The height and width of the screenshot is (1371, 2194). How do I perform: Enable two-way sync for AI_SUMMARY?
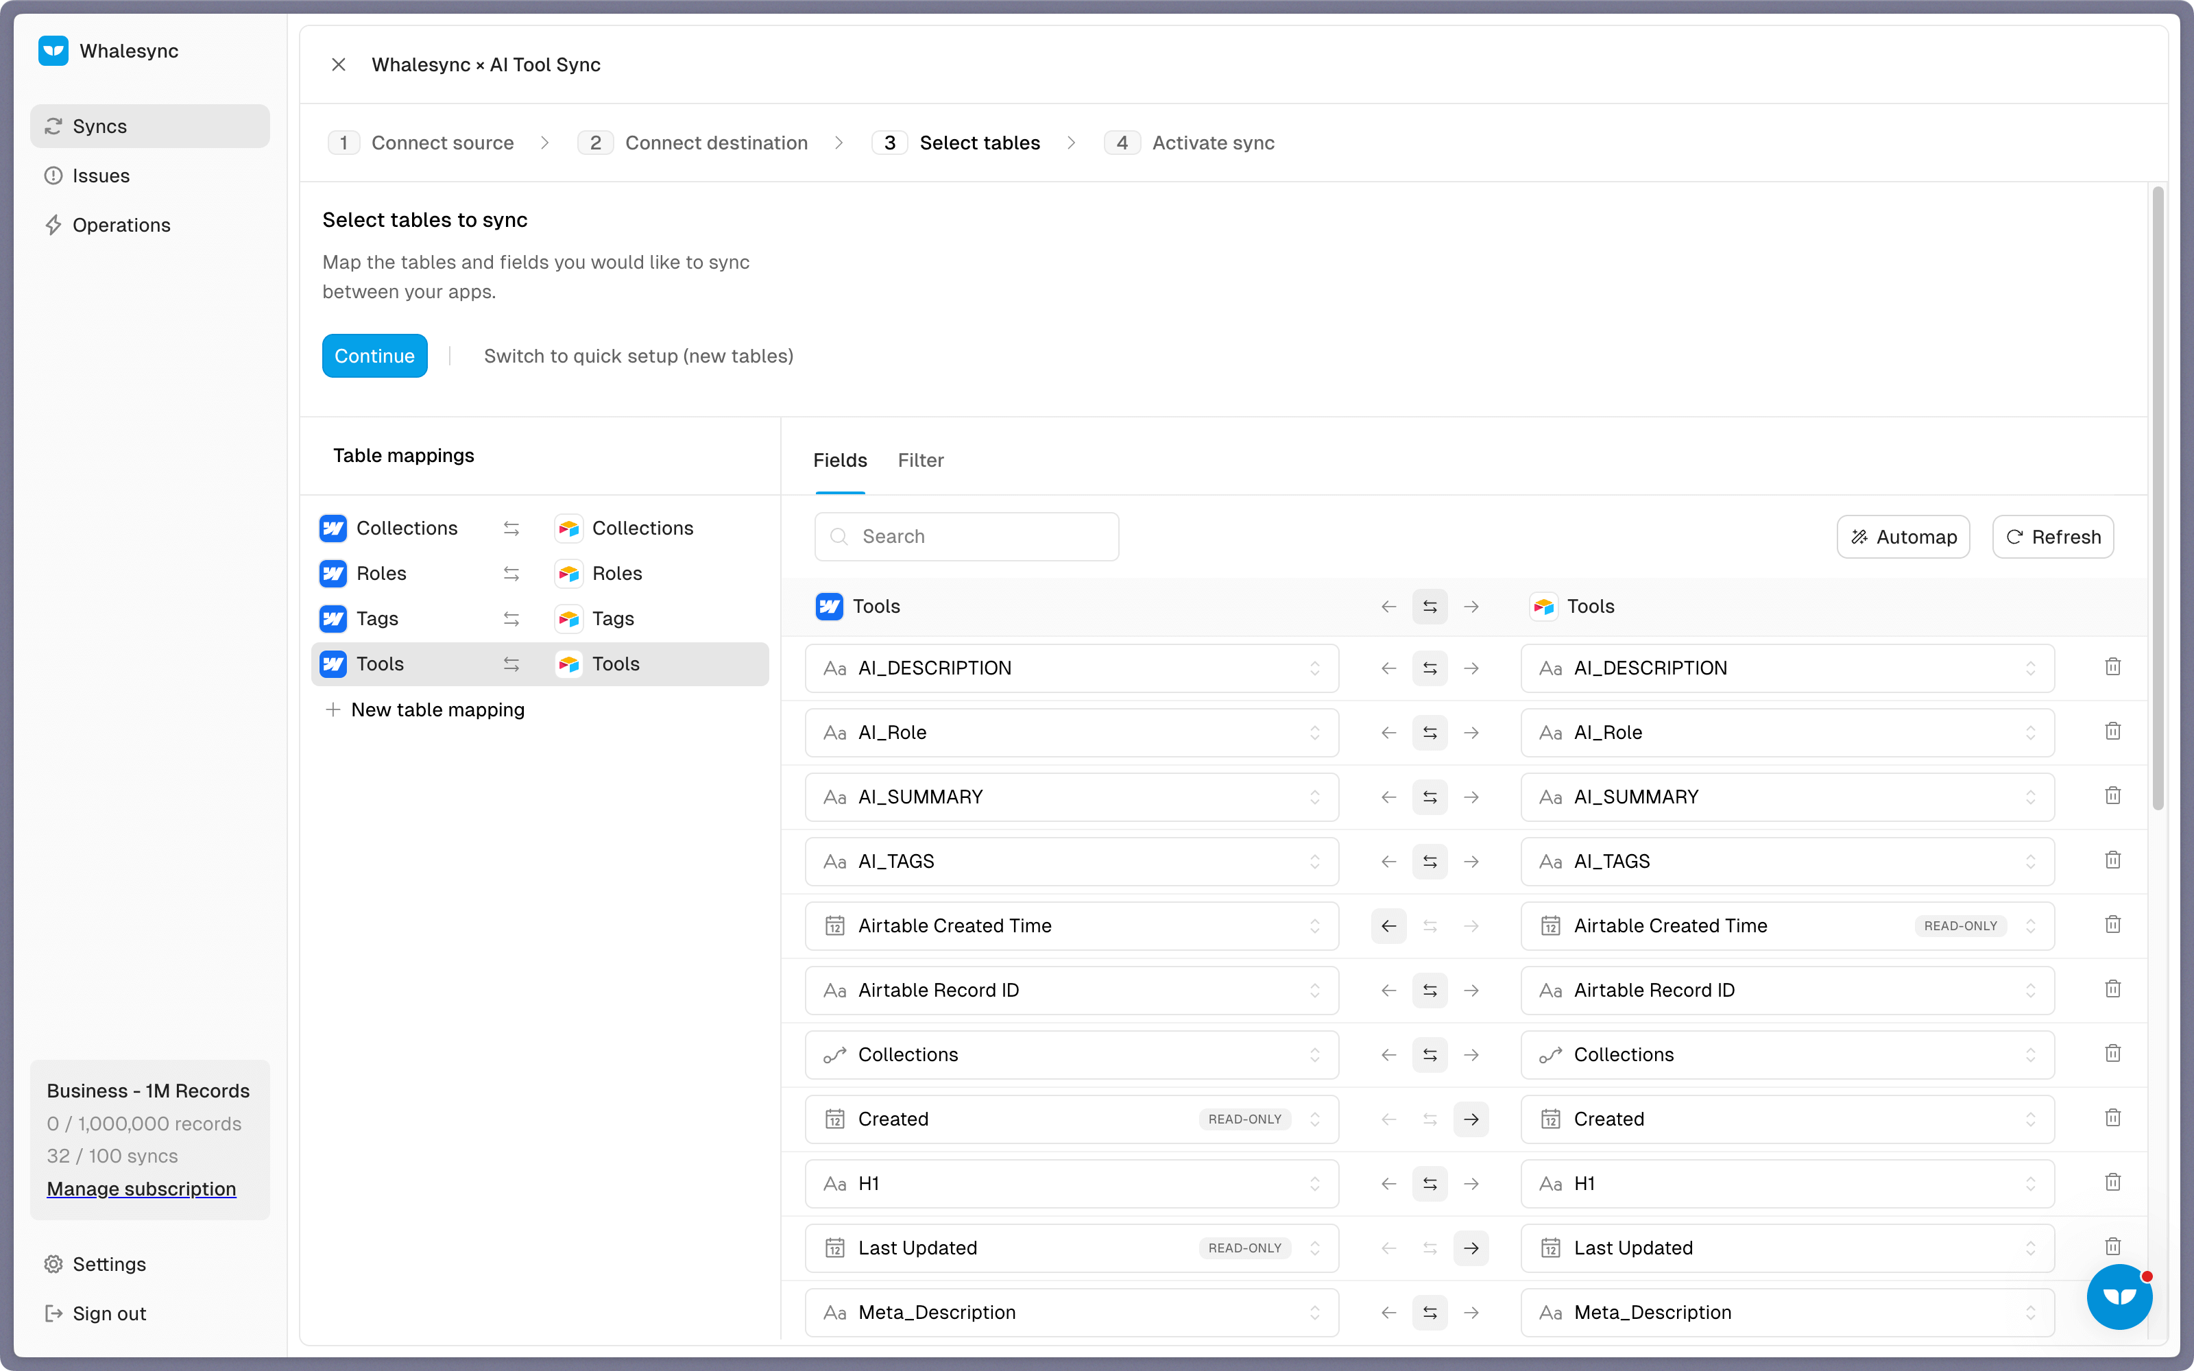pyautogui.click(x=1430, y=797)
